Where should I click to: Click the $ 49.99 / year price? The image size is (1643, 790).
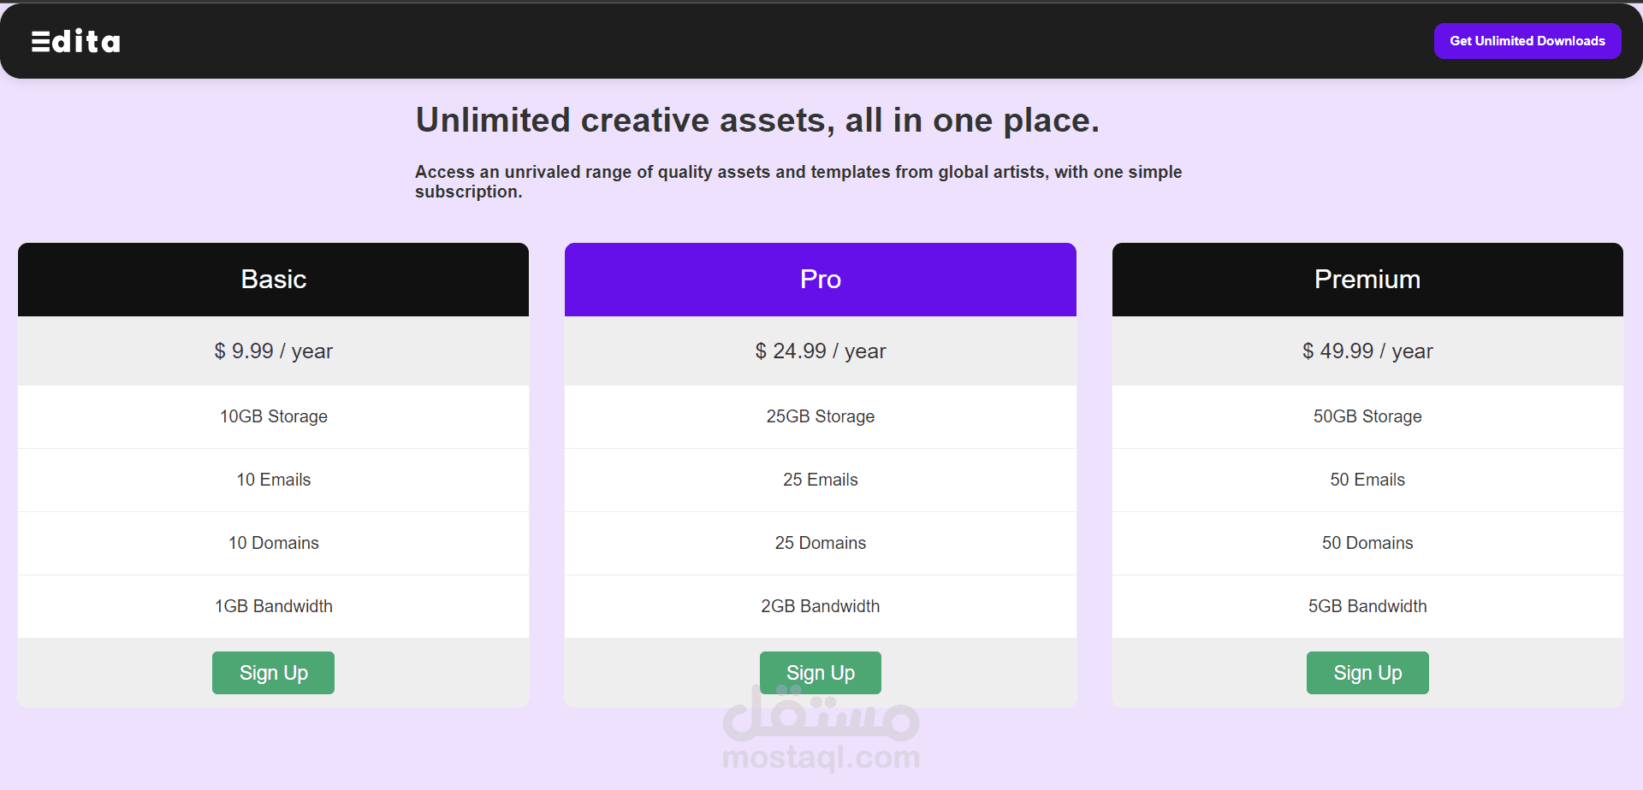[1367, 351]
